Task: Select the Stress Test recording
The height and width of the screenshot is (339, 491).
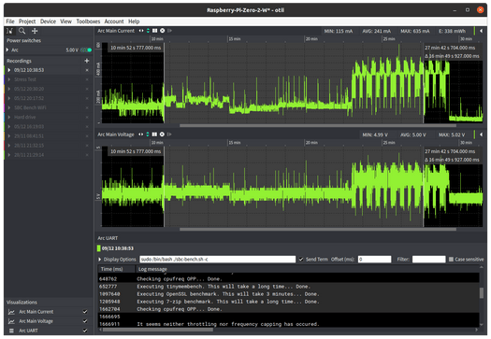Action: coord(25,79)
